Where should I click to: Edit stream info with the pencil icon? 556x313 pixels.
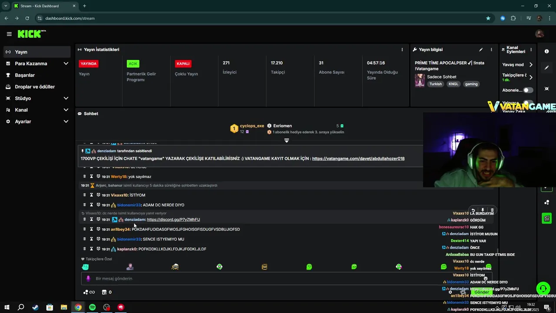point(481,50)
